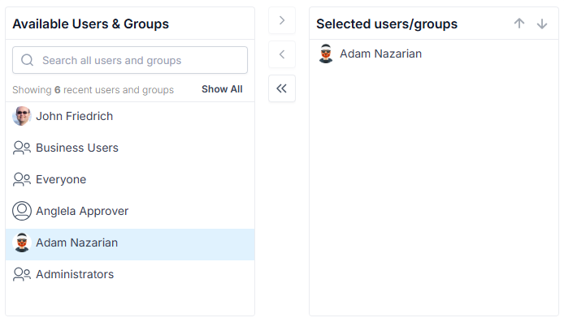Select Business Users group entry
Image resolution: width=564 pixels, height=322 pixels.
[130, 148]
